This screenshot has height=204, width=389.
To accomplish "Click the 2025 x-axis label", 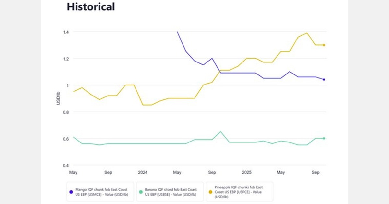I will pyautogui.click(x=247, y=172).
